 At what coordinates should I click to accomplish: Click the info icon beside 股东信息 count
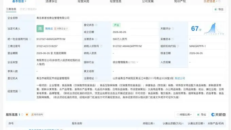(22, 114)
